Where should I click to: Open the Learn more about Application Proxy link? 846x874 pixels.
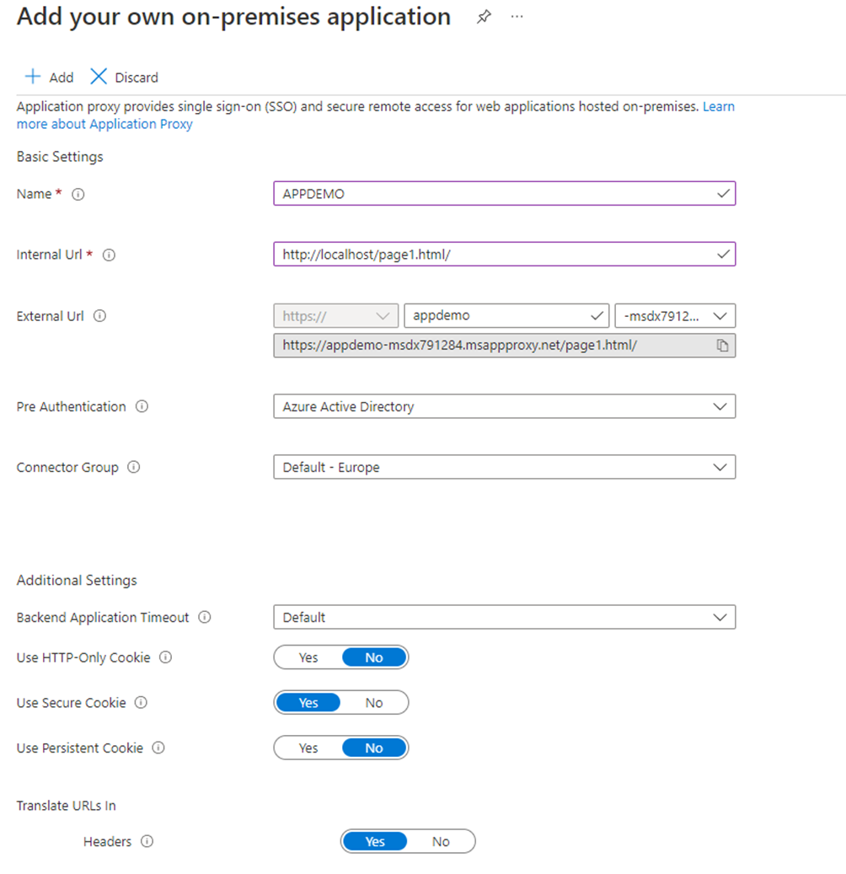pos(104,124)
